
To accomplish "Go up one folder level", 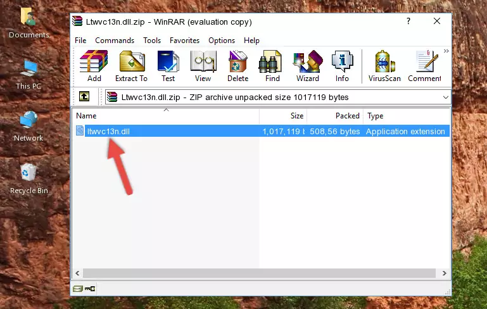I will tap(84, 97).
